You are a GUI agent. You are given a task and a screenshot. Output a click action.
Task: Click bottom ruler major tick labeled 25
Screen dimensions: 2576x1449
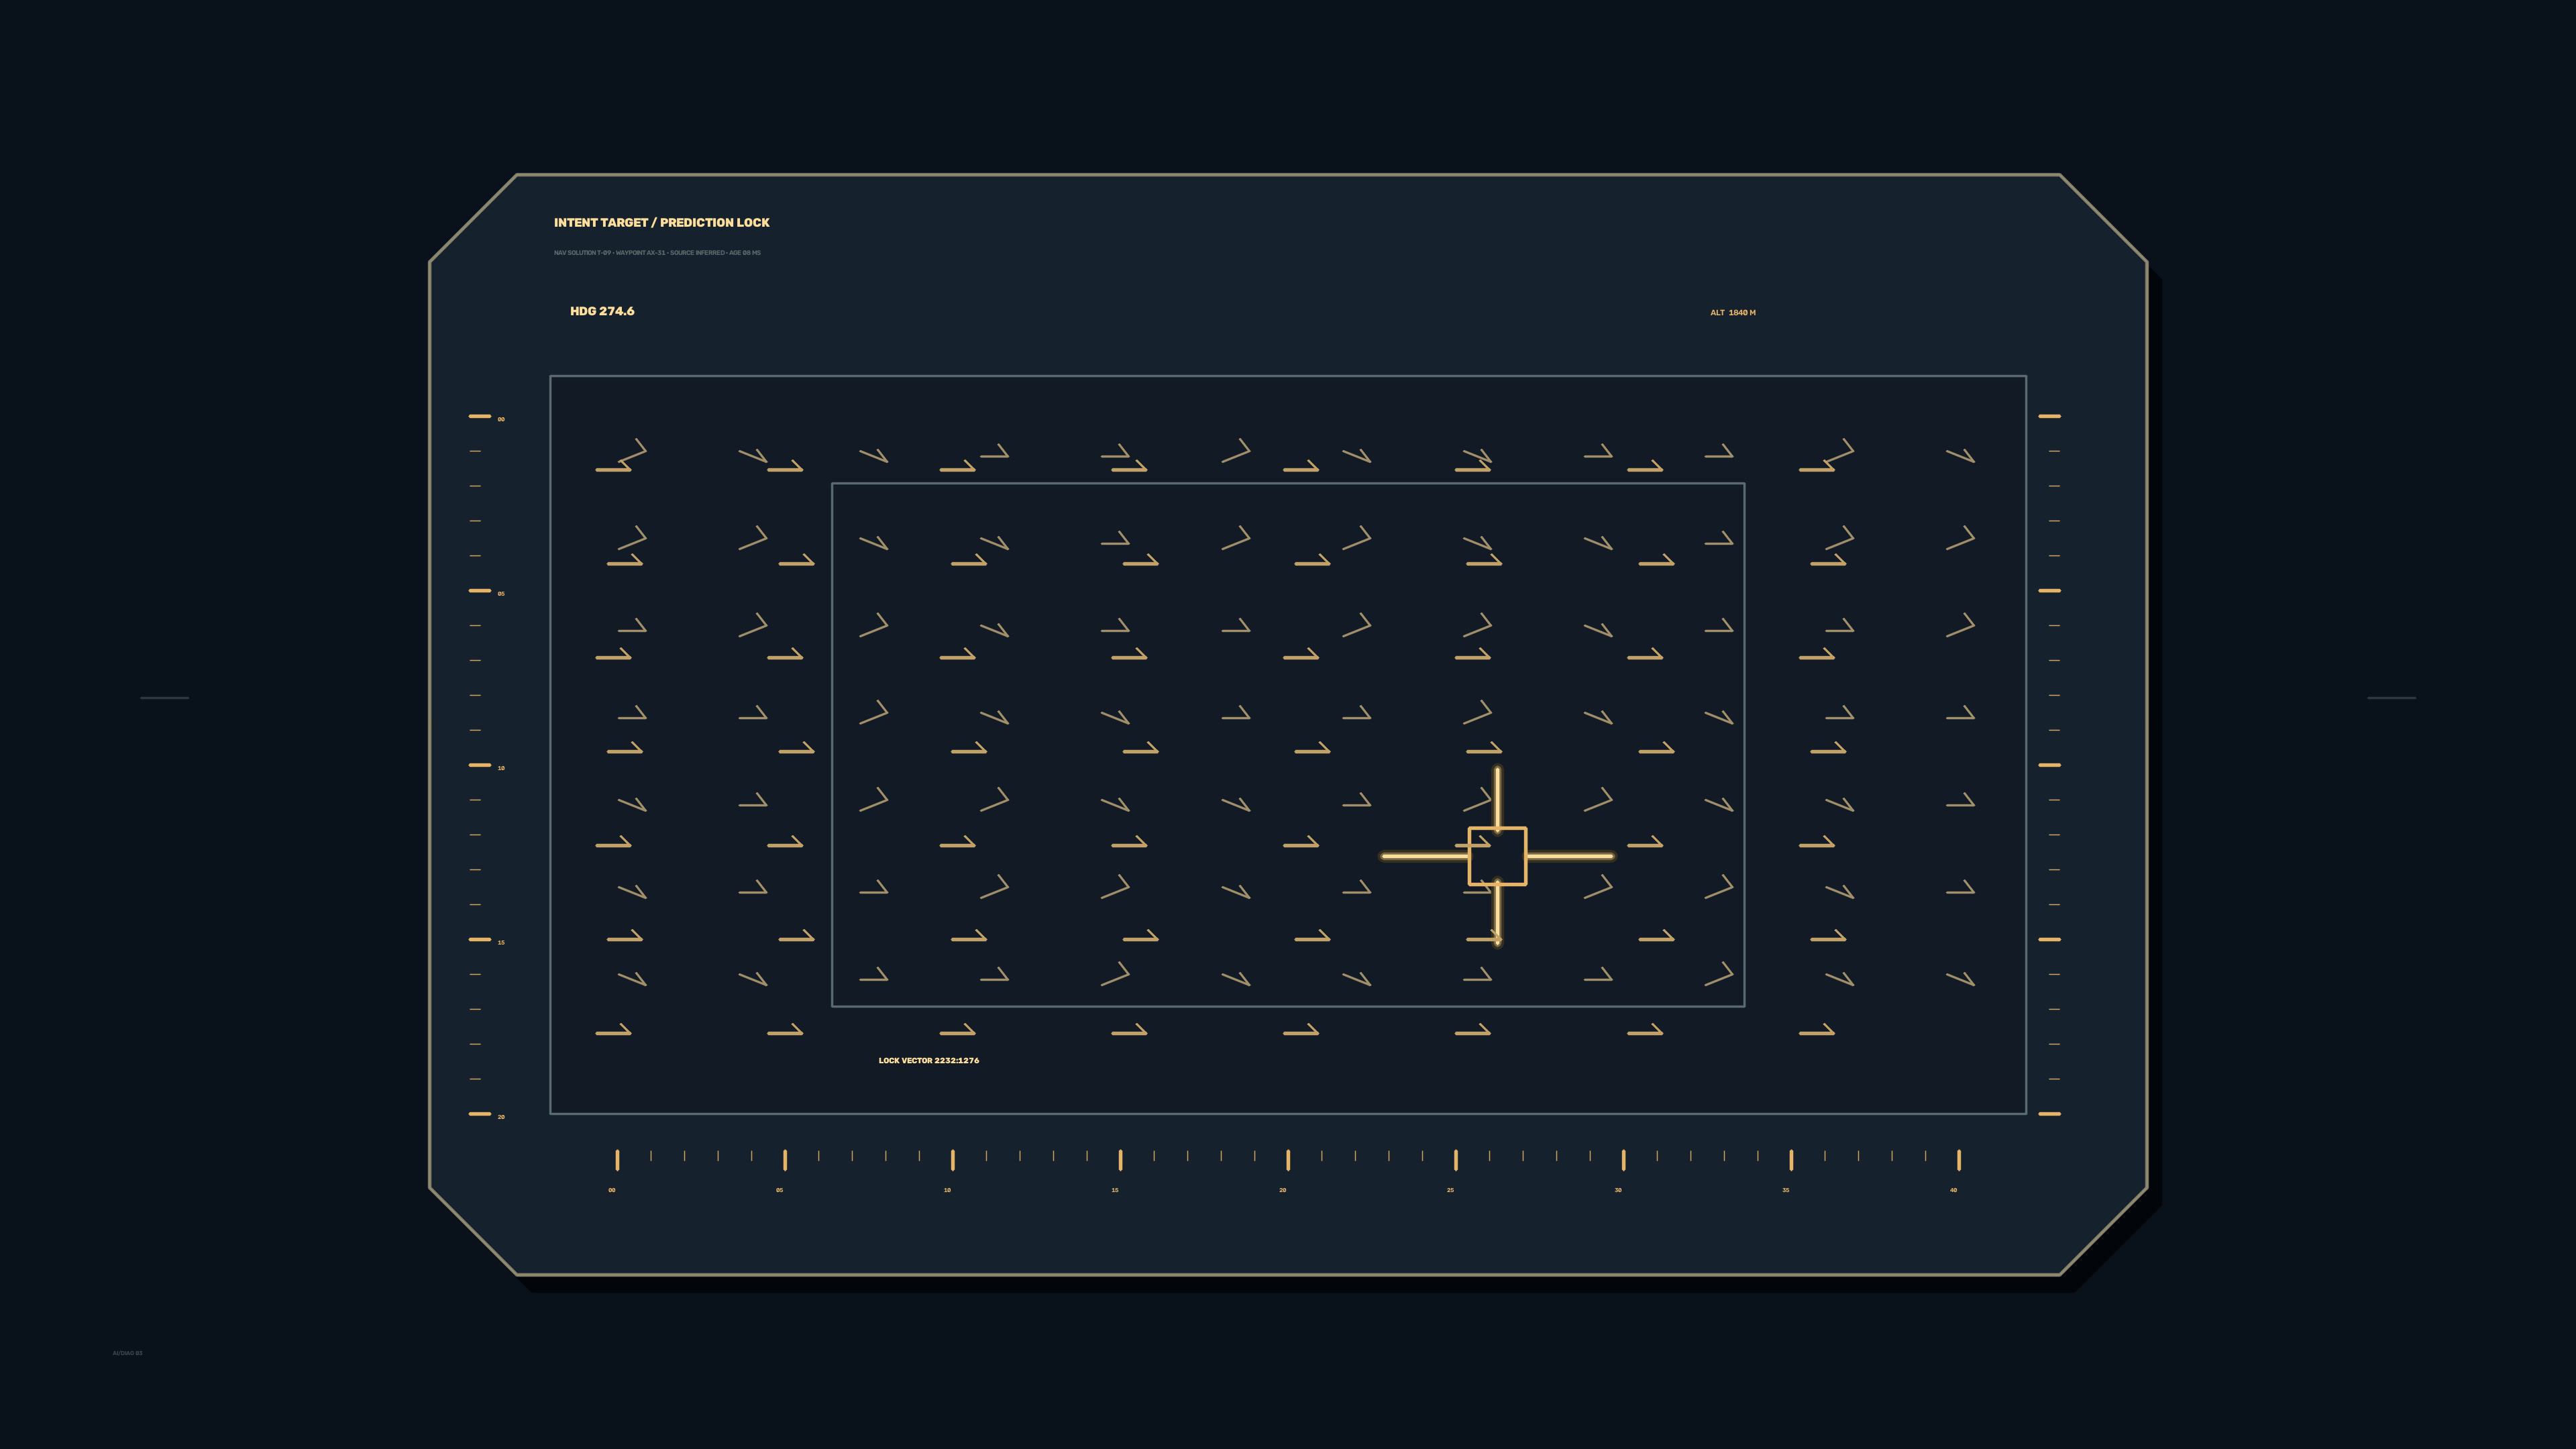tap(1456, 1160)
